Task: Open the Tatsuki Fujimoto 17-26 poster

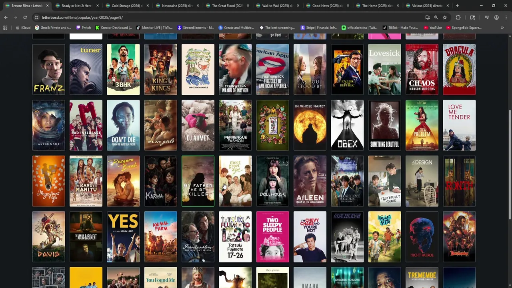Action: point(235,237)
